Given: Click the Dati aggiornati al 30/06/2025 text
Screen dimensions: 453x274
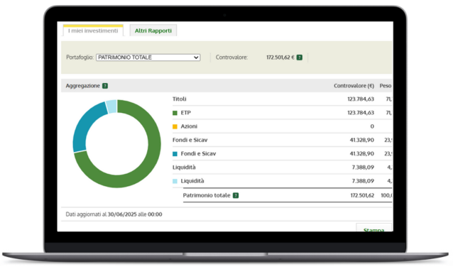Looking at the screenshot, I should point(114,214).
